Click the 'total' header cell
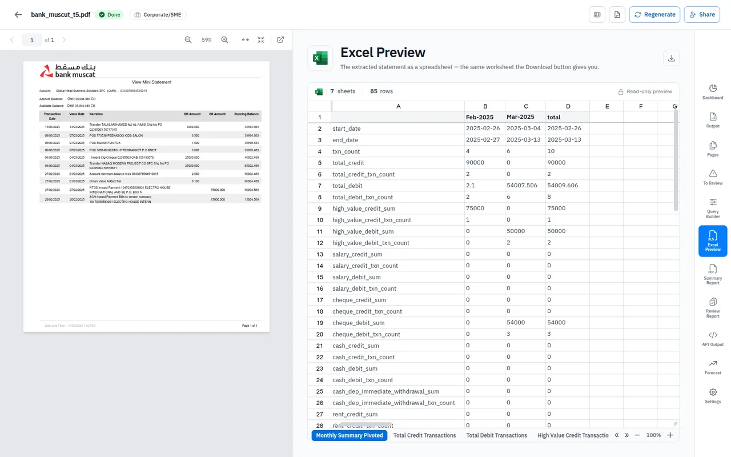731x457 pixels. (x=568, y=117)
